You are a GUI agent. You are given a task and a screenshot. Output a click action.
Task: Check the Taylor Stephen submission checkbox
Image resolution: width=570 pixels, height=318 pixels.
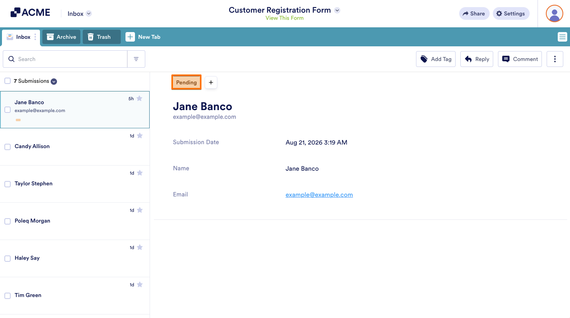point(8,184)
